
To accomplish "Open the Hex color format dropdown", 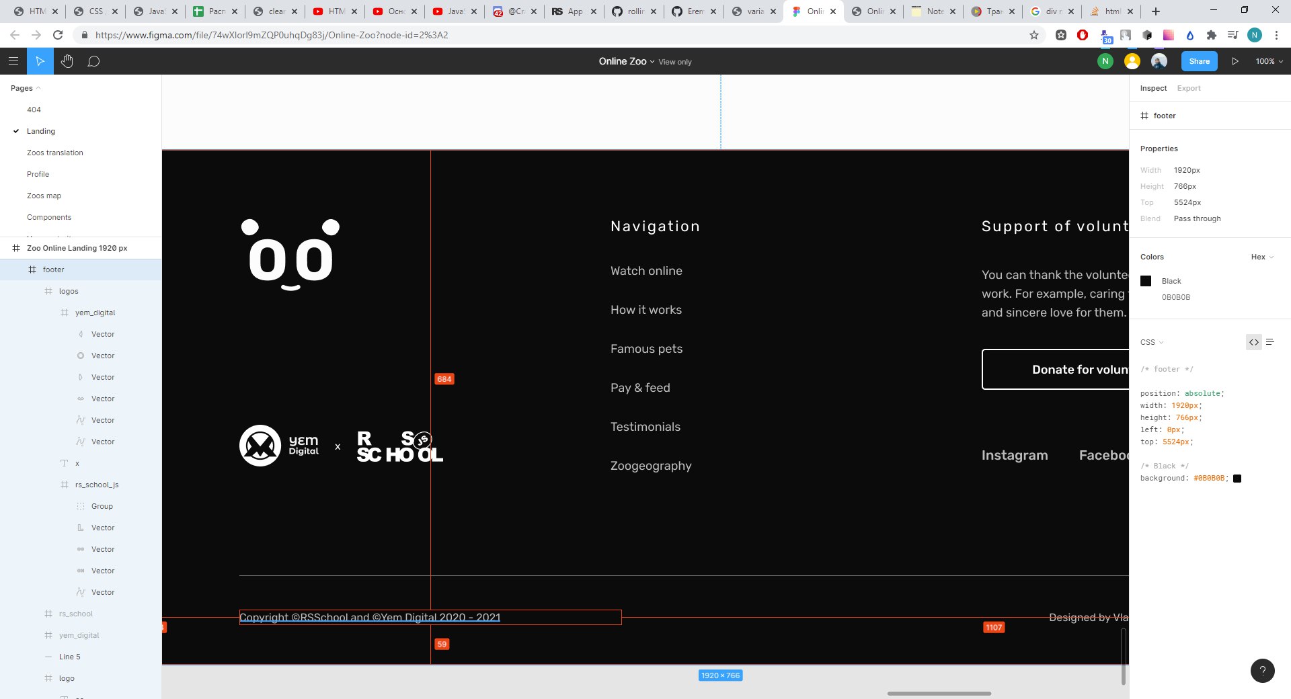I will pyautogui.click(x=1262, y=257).
